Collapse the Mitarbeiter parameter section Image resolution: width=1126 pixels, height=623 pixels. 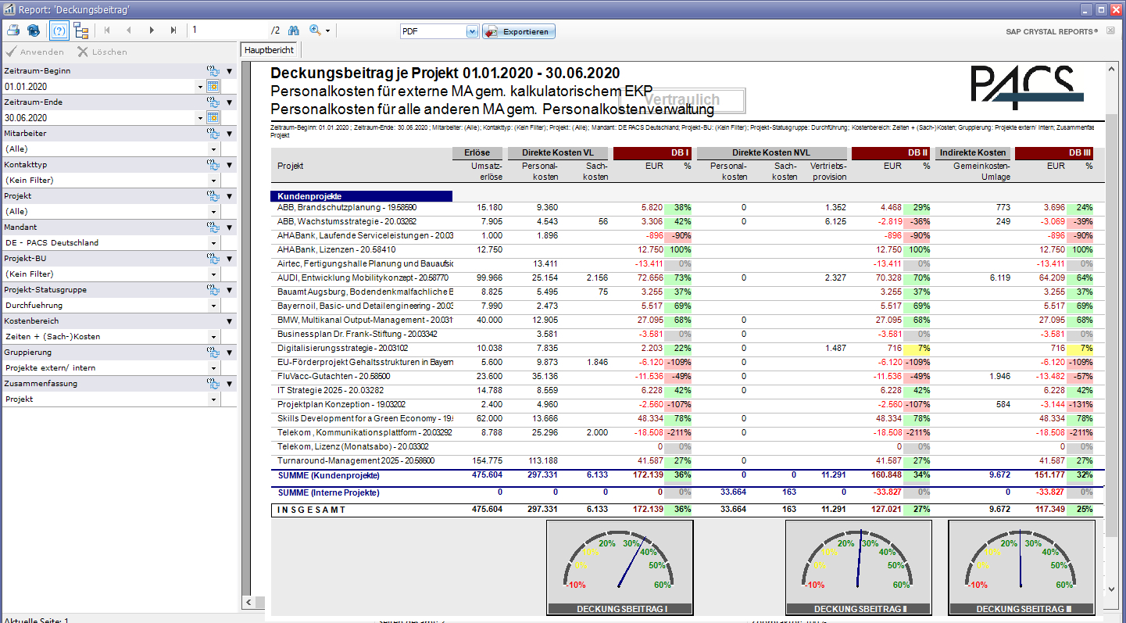229,134
